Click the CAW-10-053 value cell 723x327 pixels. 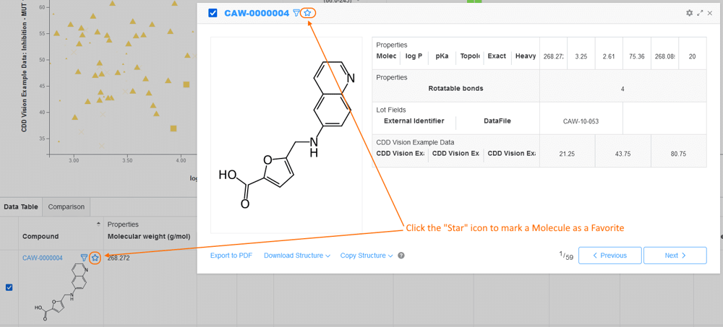click(581, 121)
